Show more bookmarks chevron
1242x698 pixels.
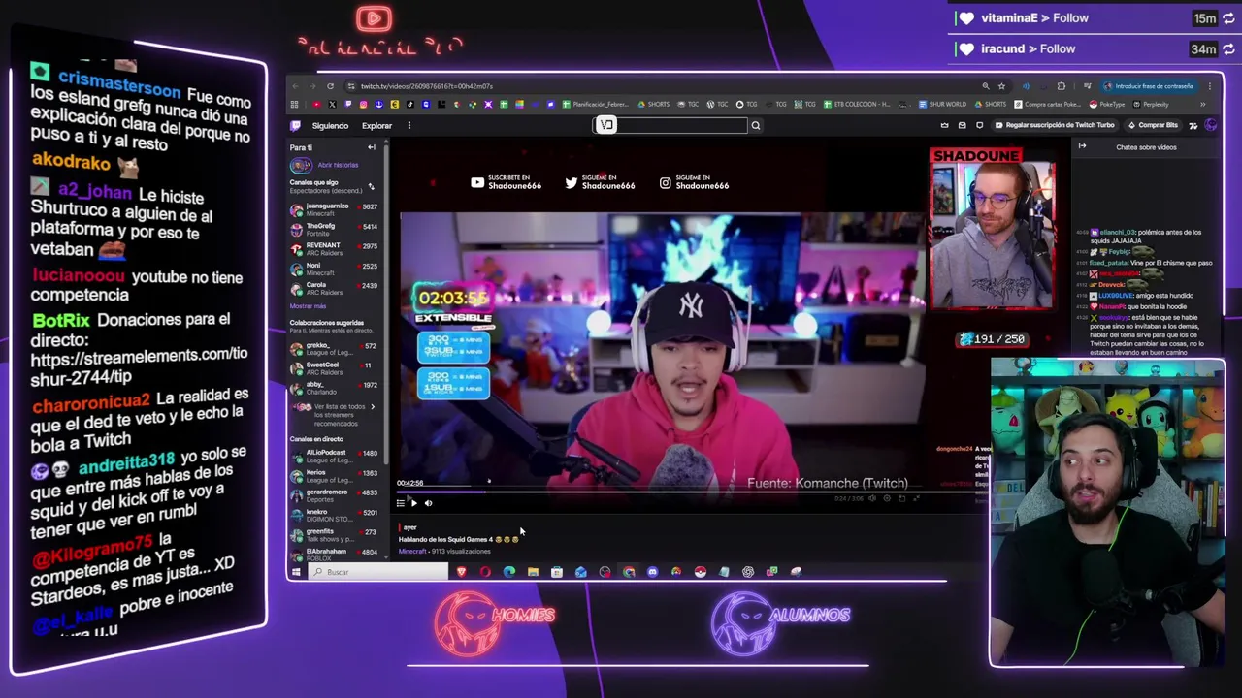point(1203,105)
